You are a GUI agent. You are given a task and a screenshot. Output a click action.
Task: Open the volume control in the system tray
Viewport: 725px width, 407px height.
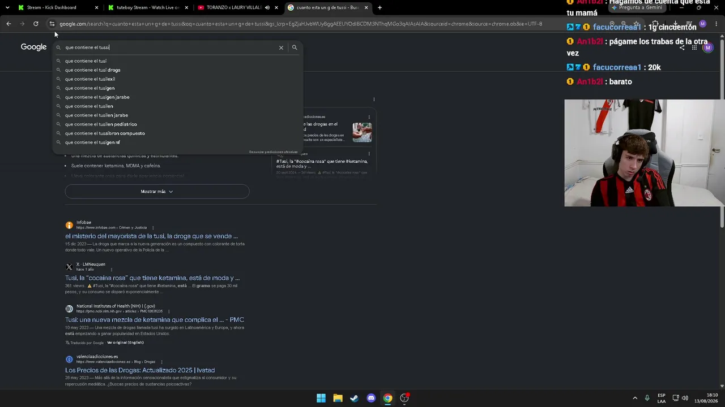click(x=685, y=398)
